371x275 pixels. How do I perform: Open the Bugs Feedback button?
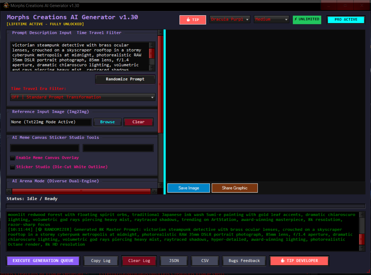[x=244, y=261]
